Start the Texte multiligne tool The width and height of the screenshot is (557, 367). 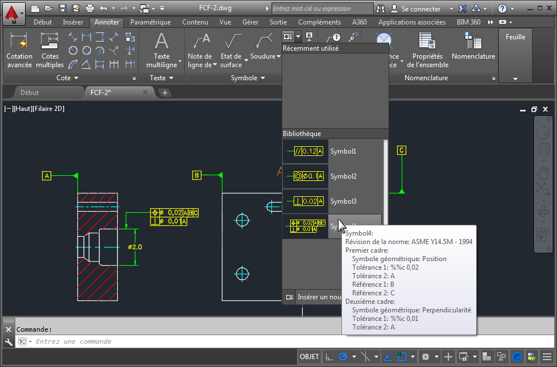(x=162, y=50)
